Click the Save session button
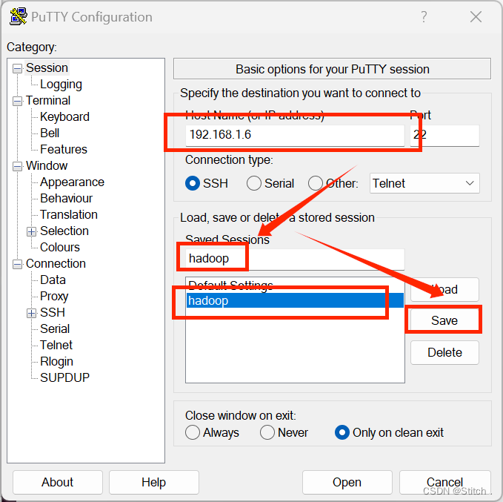Image resolution: width=503 pixels, height=502 pixels. [444, 320]
